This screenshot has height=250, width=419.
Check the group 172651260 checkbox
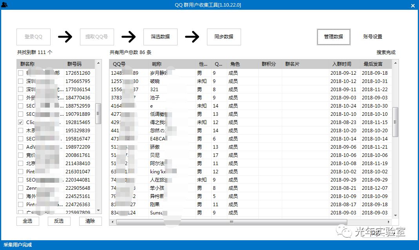(20, 73)
